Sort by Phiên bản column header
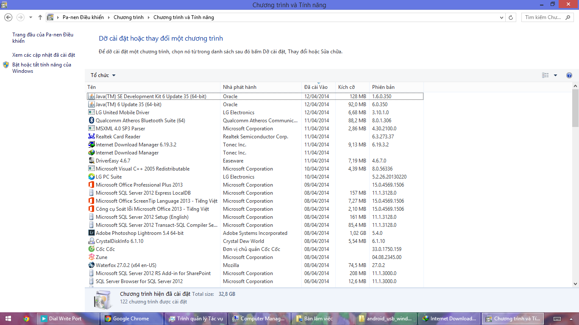The height and width of the screenshot is (325, 579). coord(396,87)
